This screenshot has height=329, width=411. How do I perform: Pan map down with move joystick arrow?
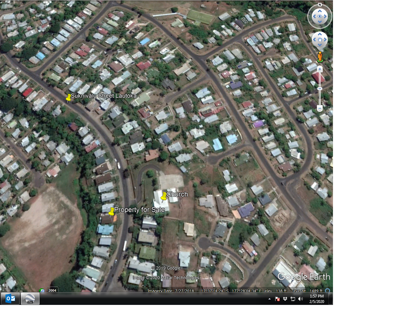point(320,45)
